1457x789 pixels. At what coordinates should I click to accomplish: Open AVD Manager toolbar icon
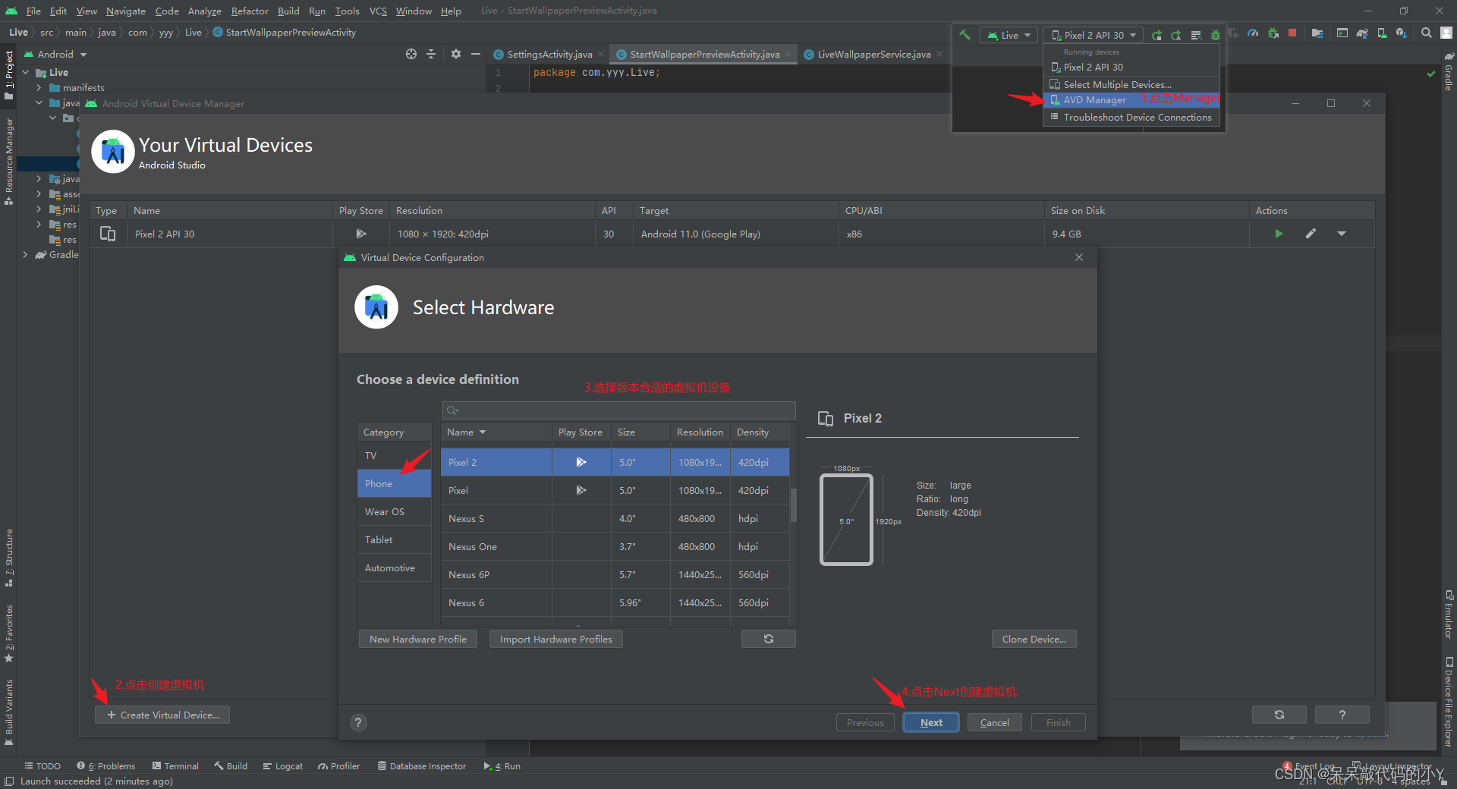(x=1382, y=33)
